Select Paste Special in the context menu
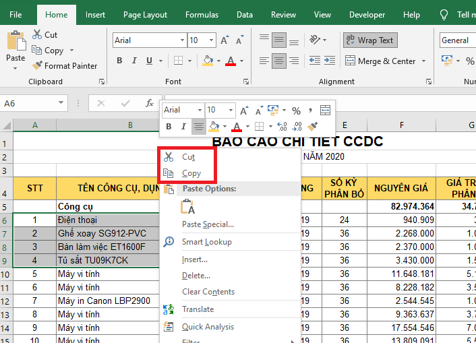 208,224
